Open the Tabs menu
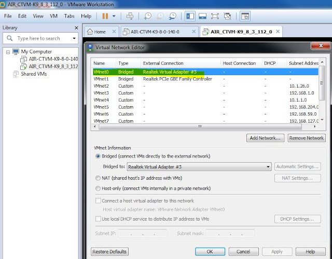Viewport: 332px width, 259px height. tap(69, 16)
